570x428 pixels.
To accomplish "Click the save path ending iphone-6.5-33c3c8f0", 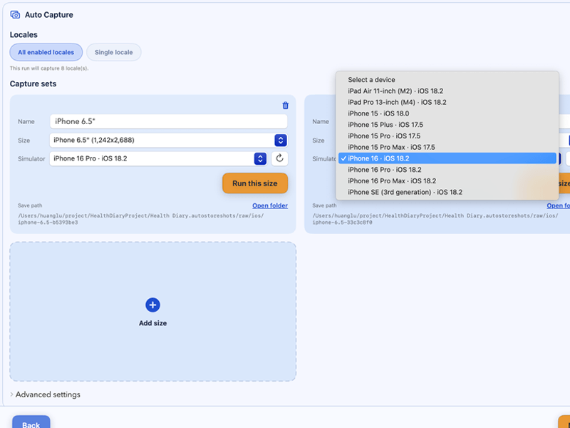I will pyautogui.click(x=435, y=219).
